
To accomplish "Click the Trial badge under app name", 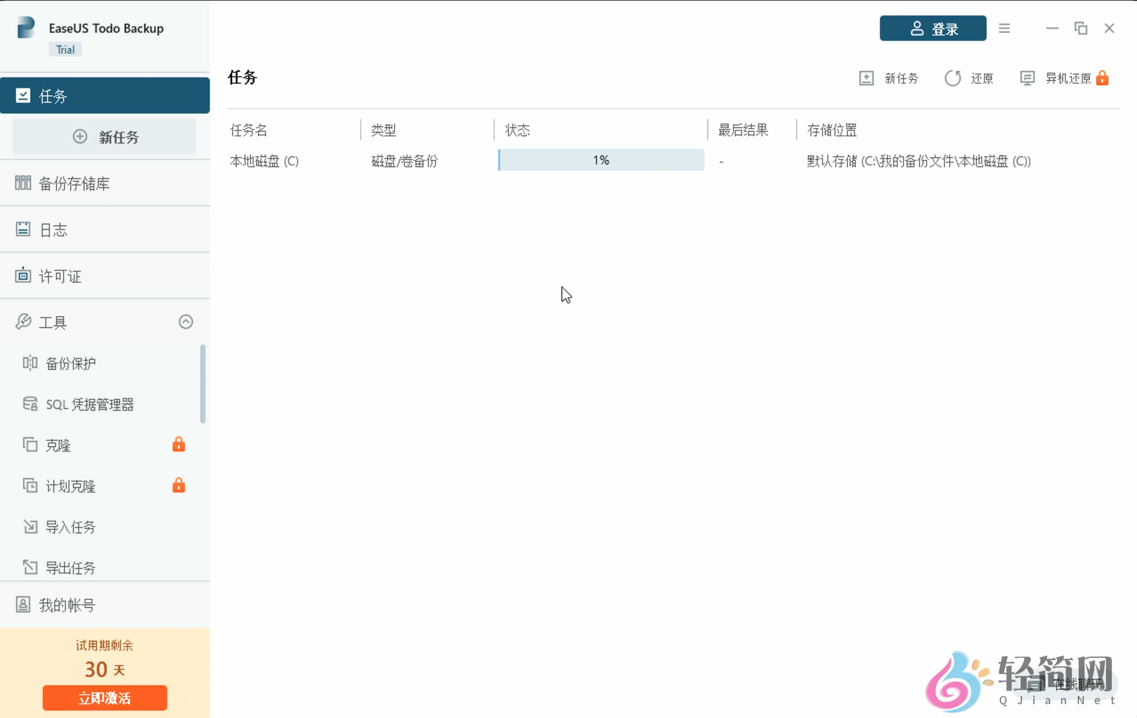I will (x=65, y=49).
